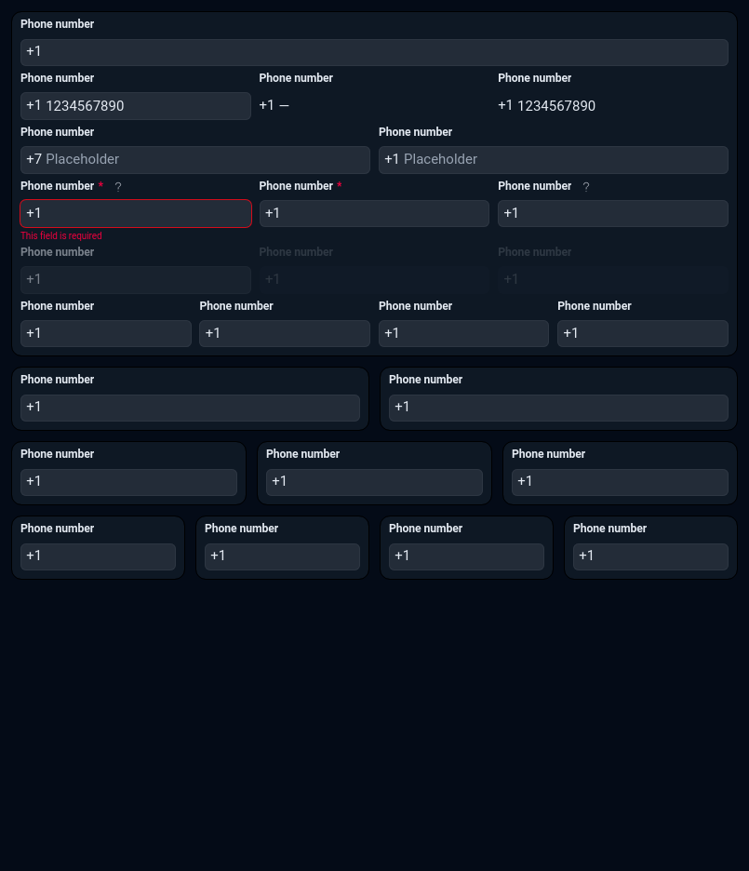749x871 pixels.
Task: Click the input containing +1 1234567890
Action: click(136, 106)
